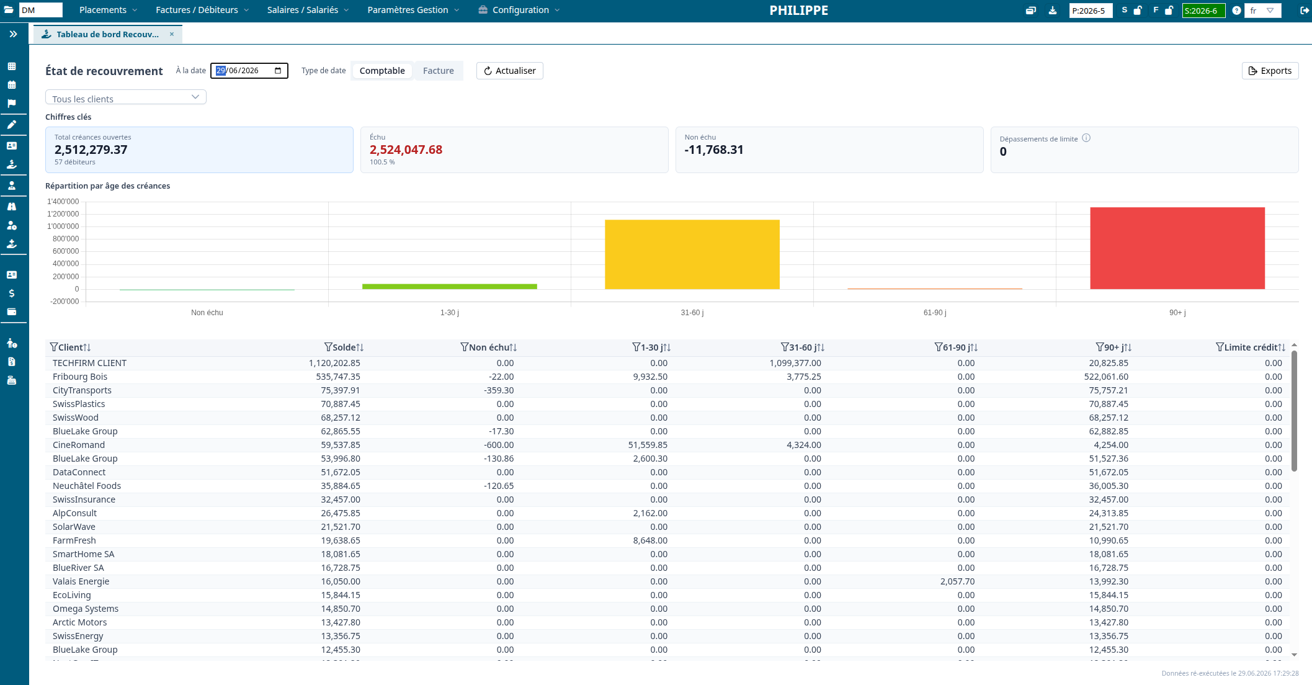Expand the left sidebar with double chevron
This screenshot has height=685, width=1312.
click(13, 34)
